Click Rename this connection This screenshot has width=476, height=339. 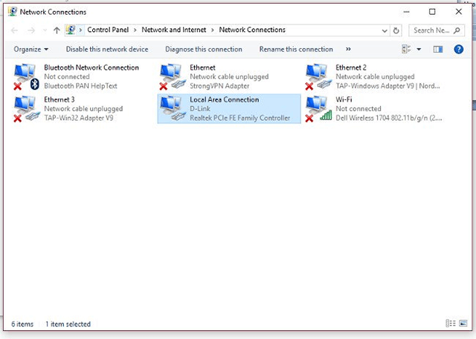(x=296, y=49)
